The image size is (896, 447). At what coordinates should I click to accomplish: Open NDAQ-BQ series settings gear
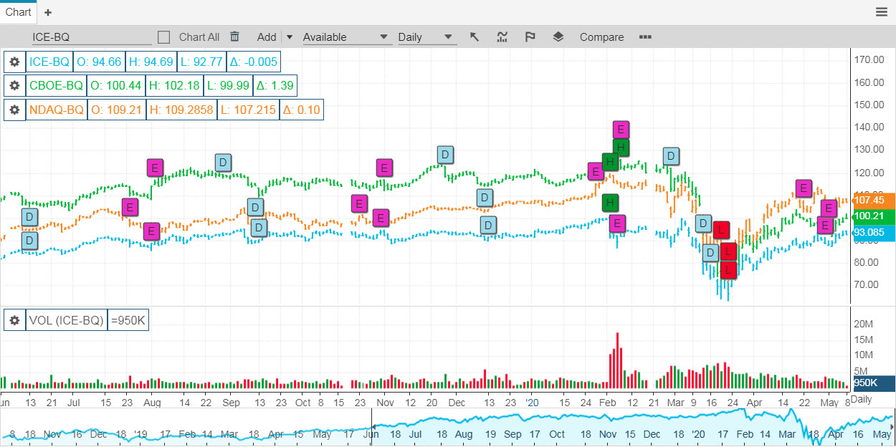pos(14,110)
